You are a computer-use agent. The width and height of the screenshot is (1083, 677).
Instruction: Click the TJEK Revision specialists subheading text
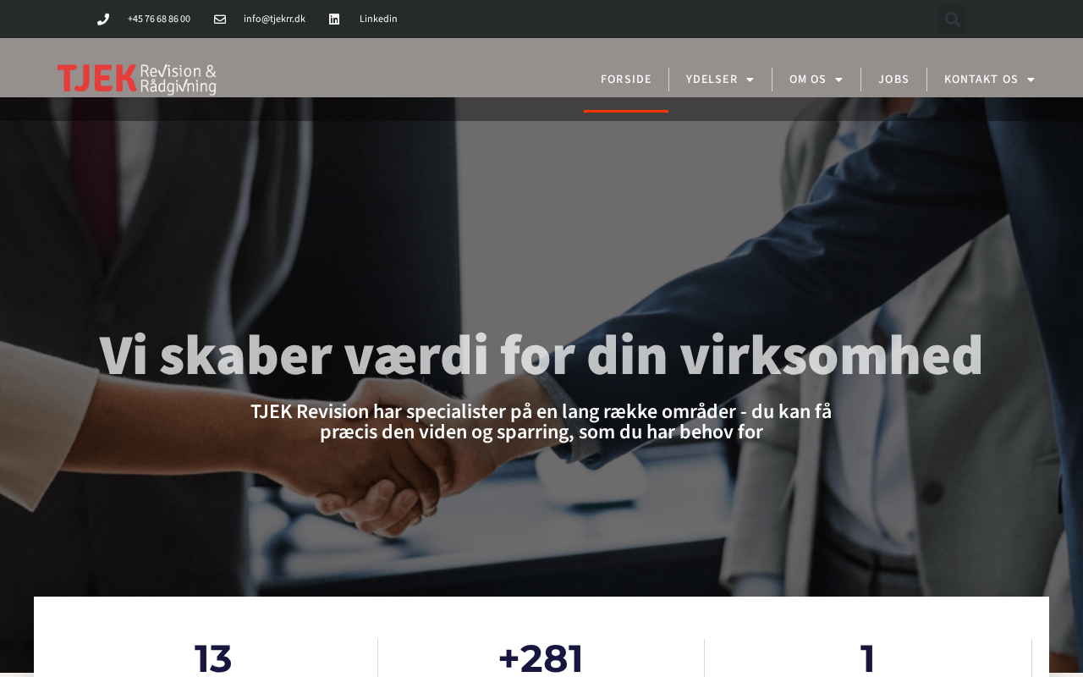click(x=541, y=421)
